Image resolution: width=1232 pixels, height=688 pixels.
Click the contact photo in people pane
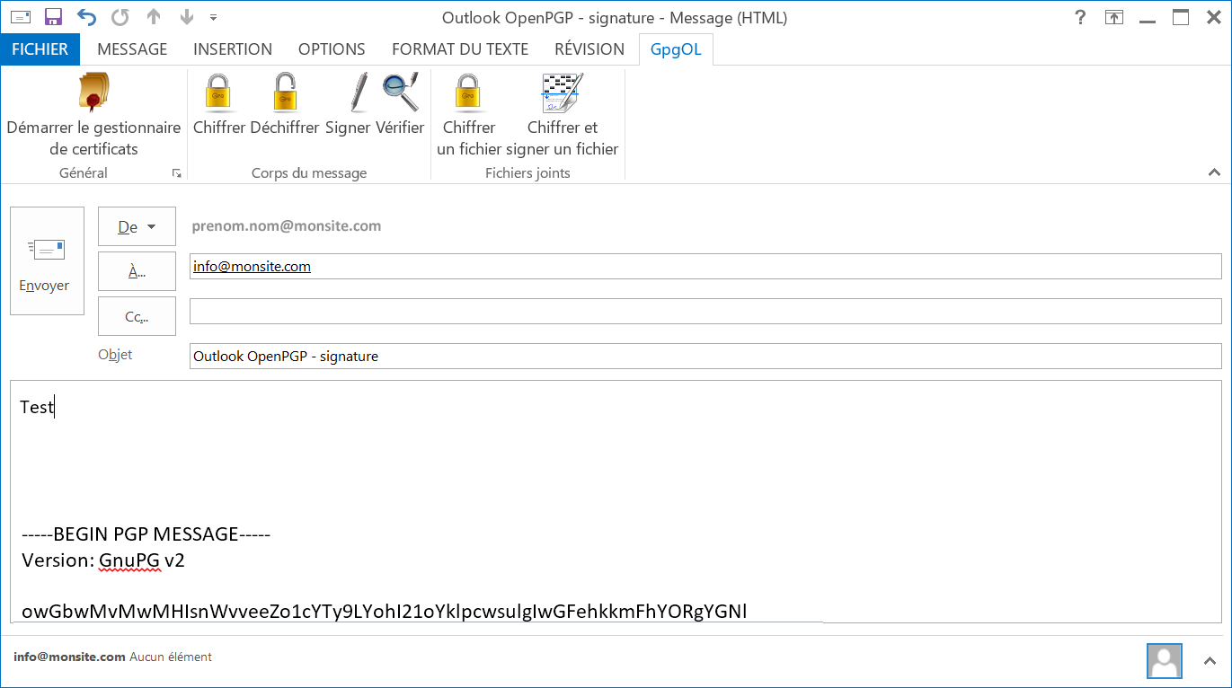click(x=1165, y=661)
